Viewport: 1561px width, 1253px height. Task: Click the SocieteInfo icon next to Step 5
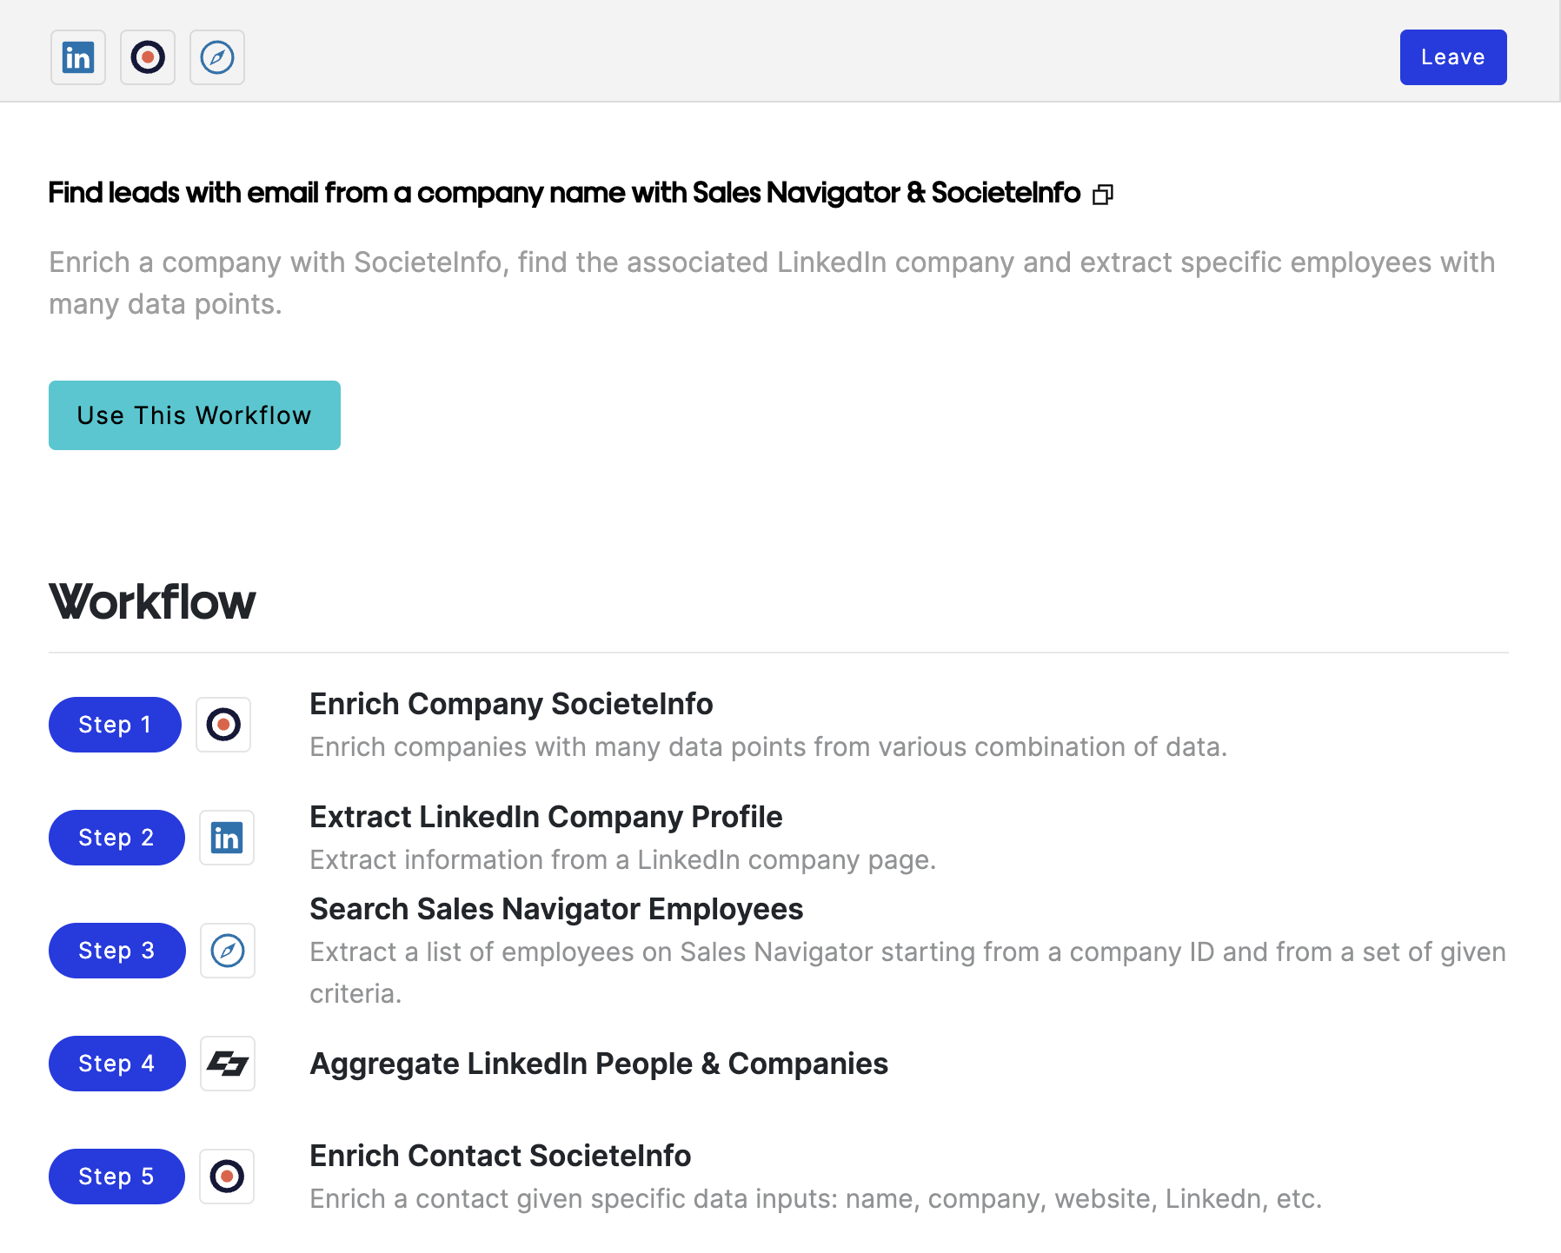click(227, 1177)
